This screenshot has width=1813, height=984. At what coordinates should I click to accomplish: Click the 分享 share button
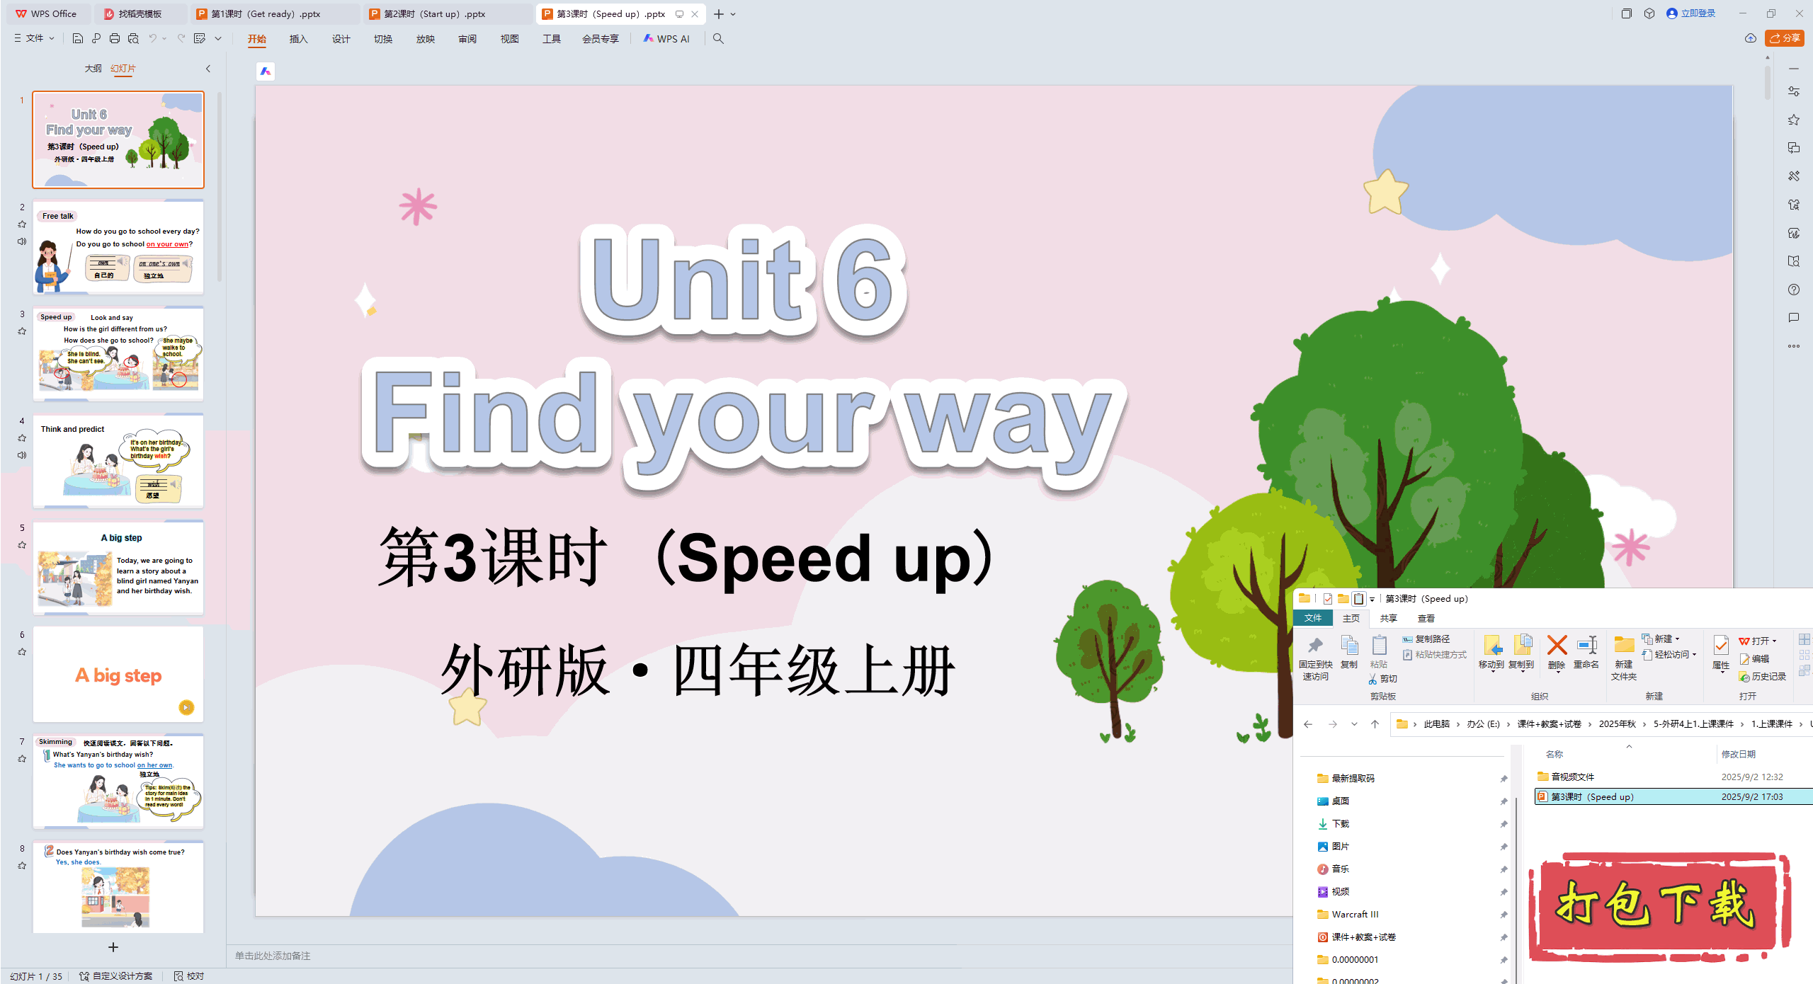(x=1785, y=38)
